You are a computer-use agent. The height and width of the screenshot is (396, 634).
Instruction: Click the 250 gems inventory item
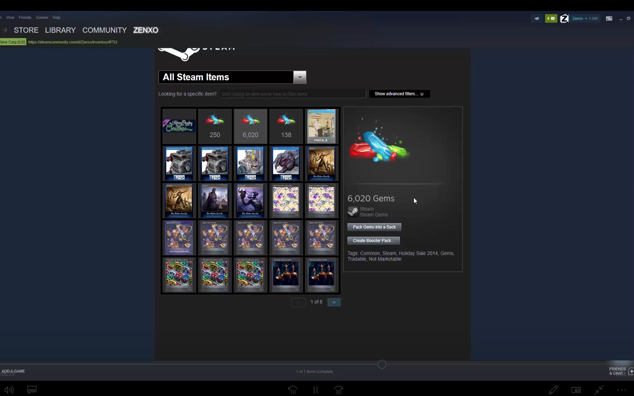pos(215,126)
